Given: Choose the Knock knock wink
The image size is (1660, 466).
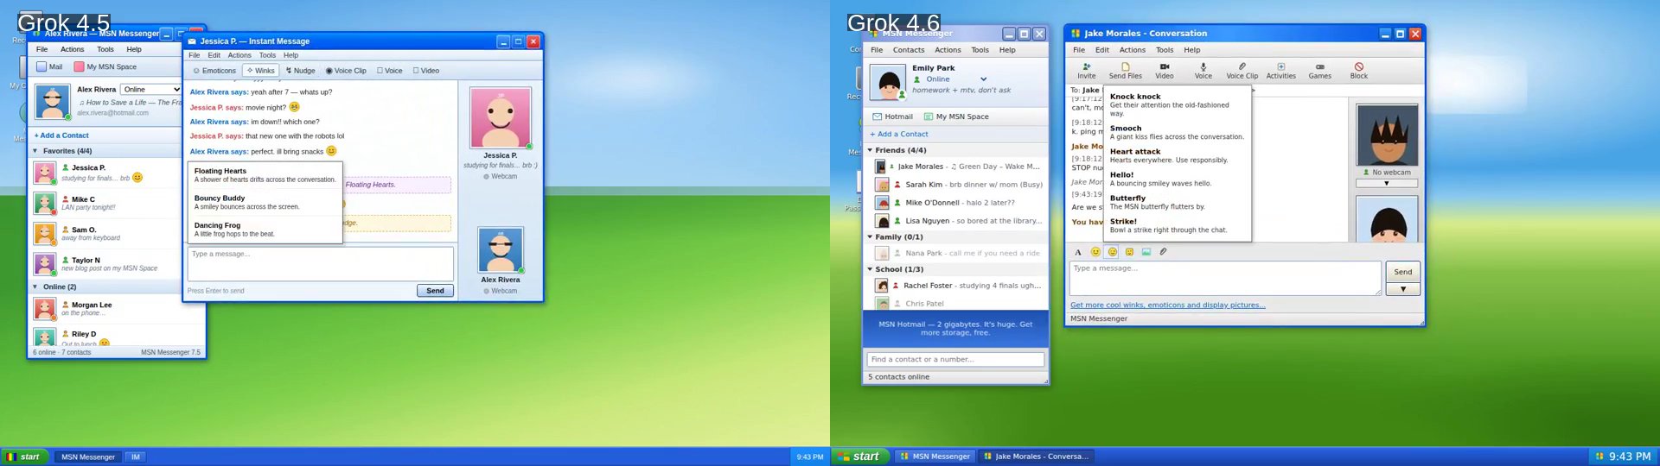Looking at the screenshot, I should click(1178, 104).
